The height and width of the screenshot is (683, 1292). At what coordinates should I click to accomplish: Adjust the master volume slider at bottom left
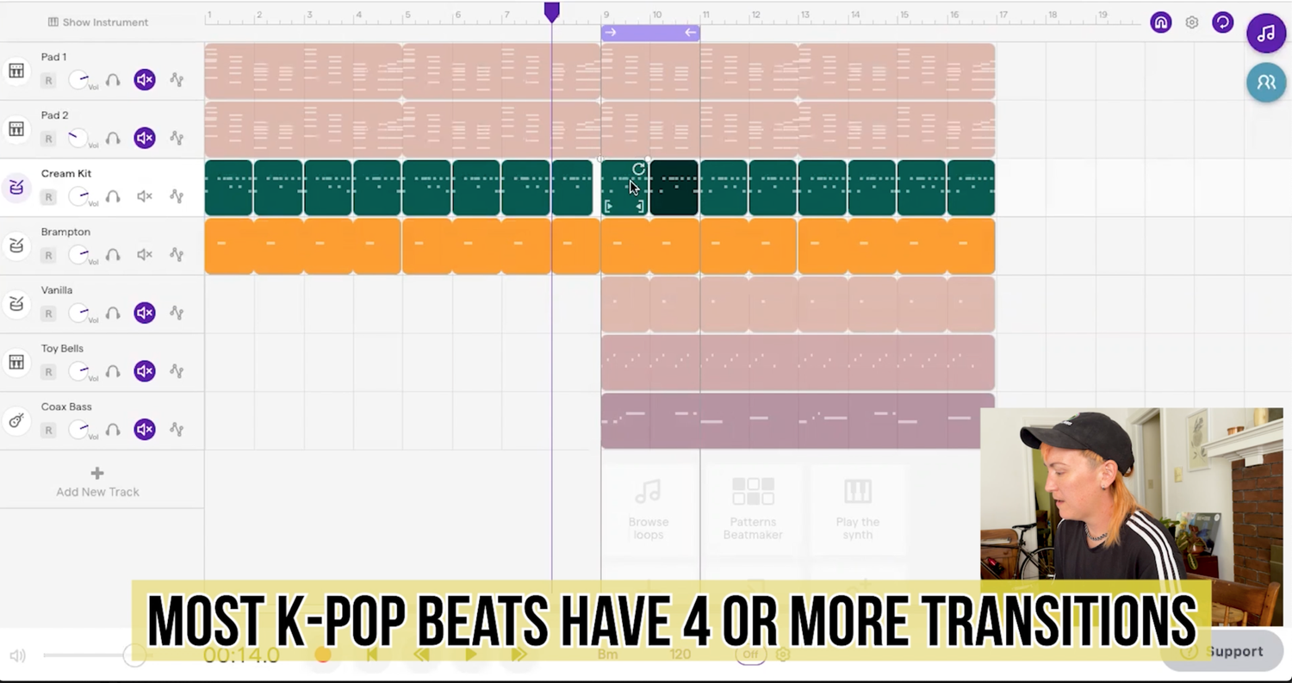point(135,655)
